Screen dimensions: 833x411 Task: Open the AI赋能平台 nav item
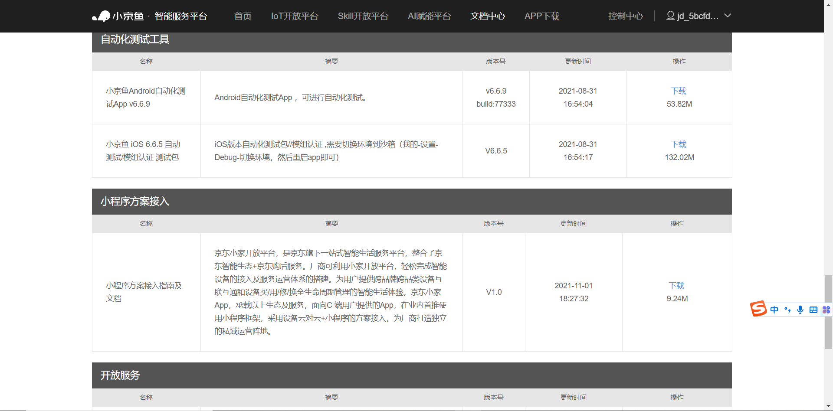pos(429,16)
